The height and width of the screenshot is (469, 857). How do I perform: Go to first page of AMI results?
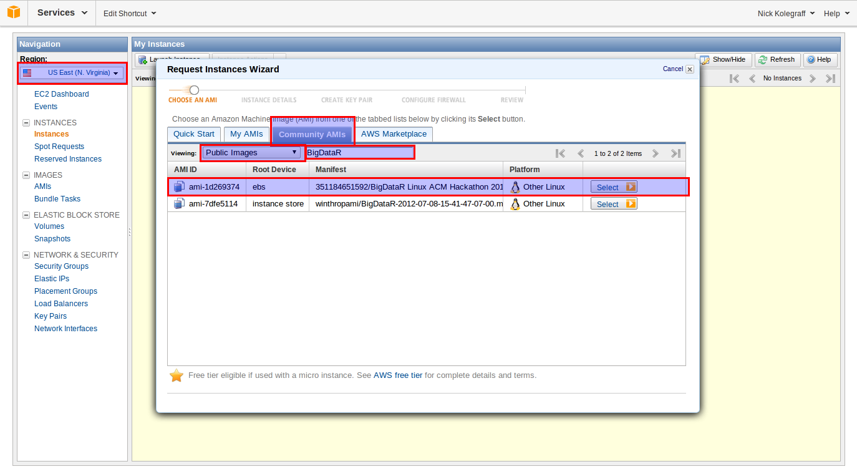(560, 153)
